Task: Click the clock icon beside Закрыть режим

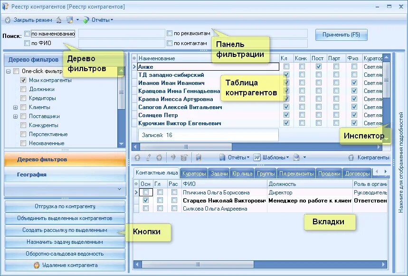Action: pyautogui.click(x=7, y=20)
